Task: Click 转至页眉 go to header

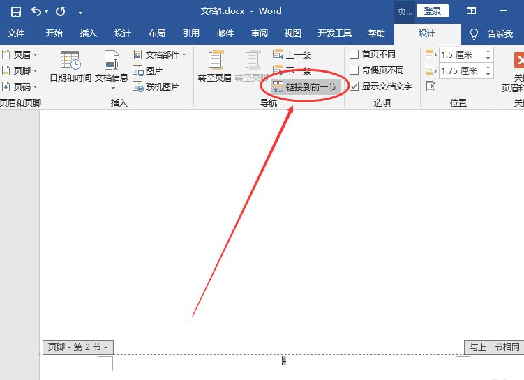Action: click(214, 66)
